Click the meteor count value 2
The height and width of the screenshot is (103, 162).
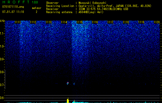click(x=37, y=12)
